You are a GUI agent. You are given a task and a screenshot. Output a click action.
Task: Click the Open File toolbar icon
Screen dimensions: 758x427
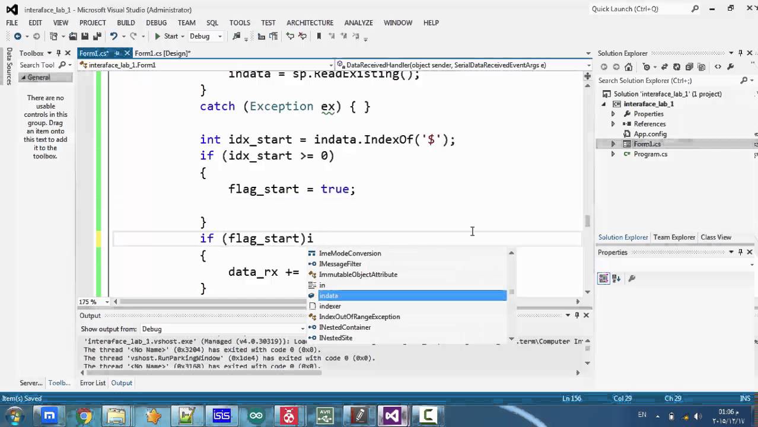[74, 36]
